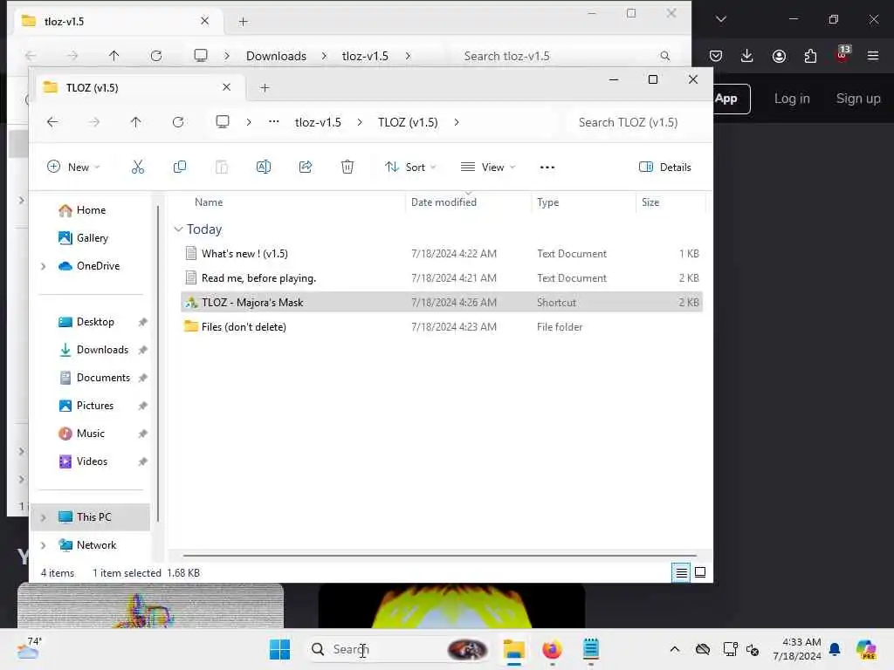Click the Copy icon in toolbar
894x670 pixels.
click(180, 167)
